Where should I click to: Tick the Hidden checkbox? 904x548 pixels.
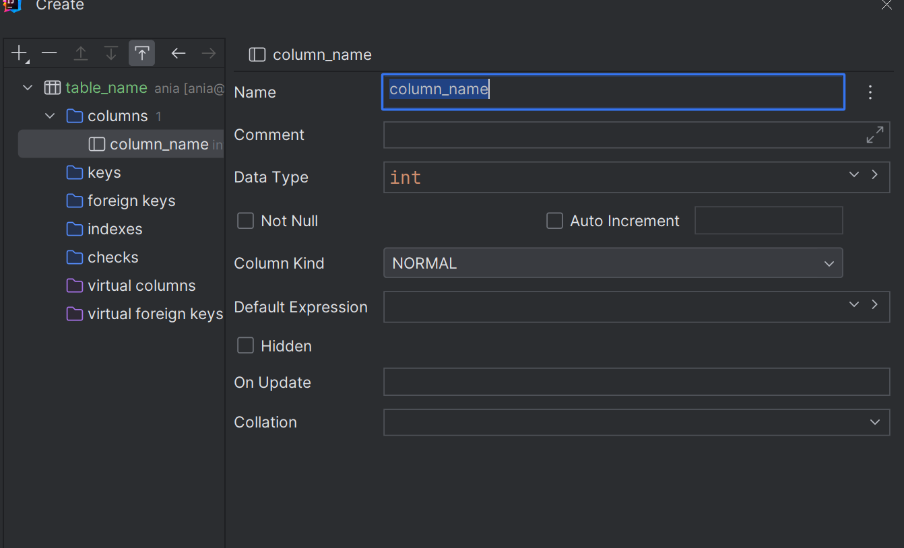pyautogui.click(x=245, y=345)
